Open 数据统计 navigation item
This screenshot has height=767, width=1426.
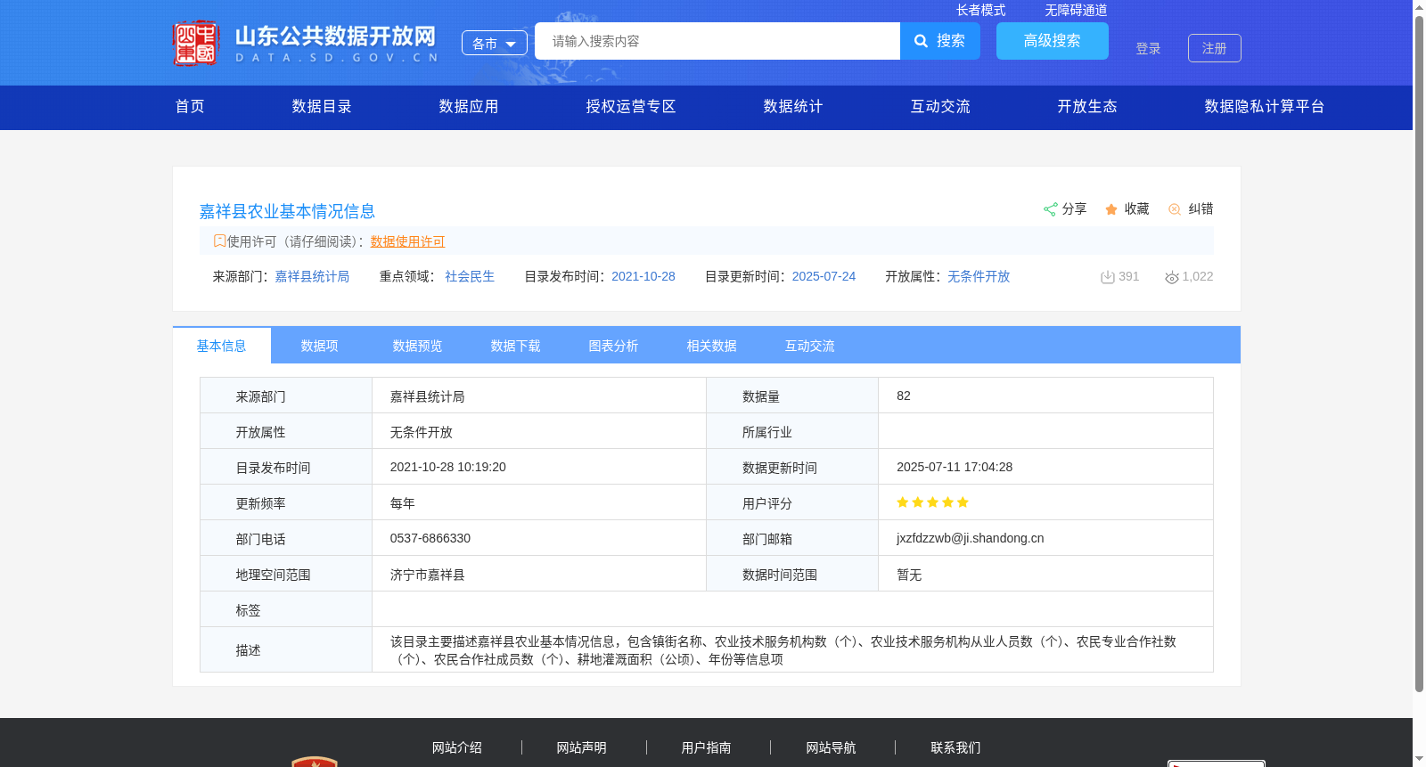[x=793, y=107]
